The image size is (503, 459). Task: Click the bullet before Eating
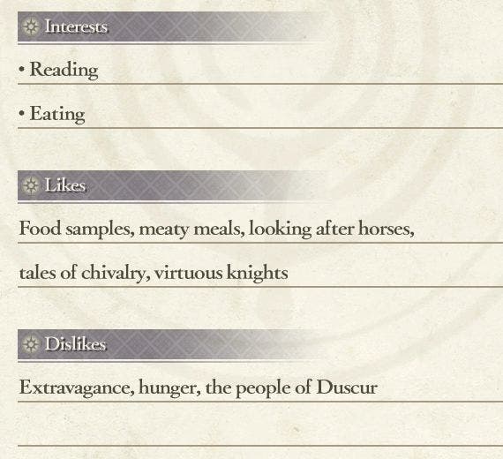[21, 113]
